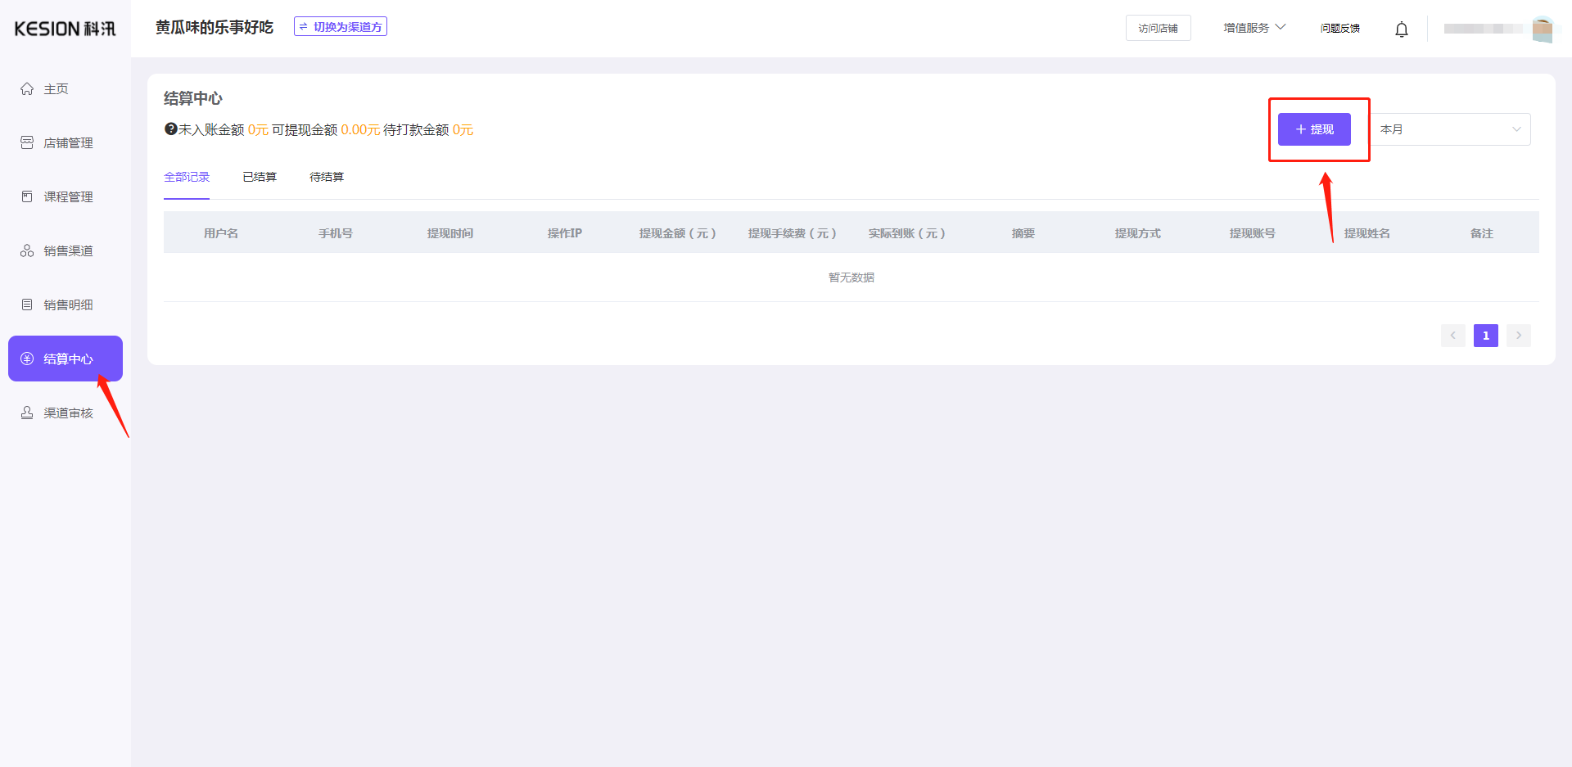Click the question mark help icon
Image resolution: width=1572 pixels, height=767 pixels.
(x=170, y=129)
